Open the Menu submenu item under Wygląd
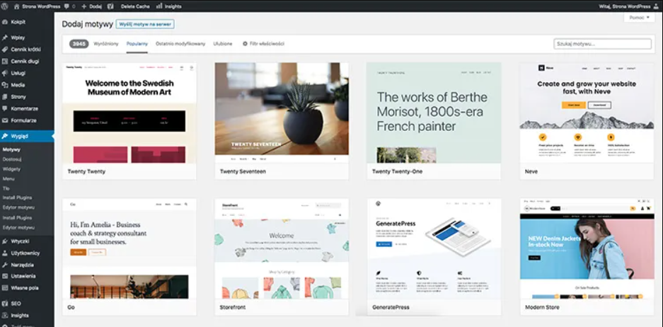The image size is (663, 327). pyautogui.click(x=8, y=179)
